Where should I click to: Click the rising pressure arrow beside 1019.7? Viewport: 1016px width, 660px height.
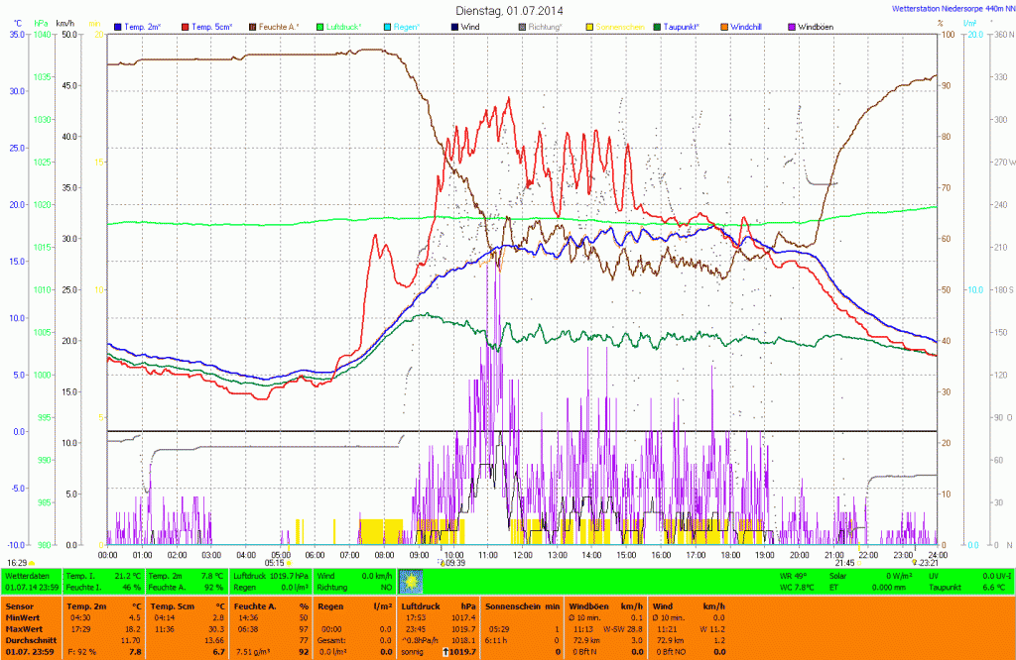(444, 651)
